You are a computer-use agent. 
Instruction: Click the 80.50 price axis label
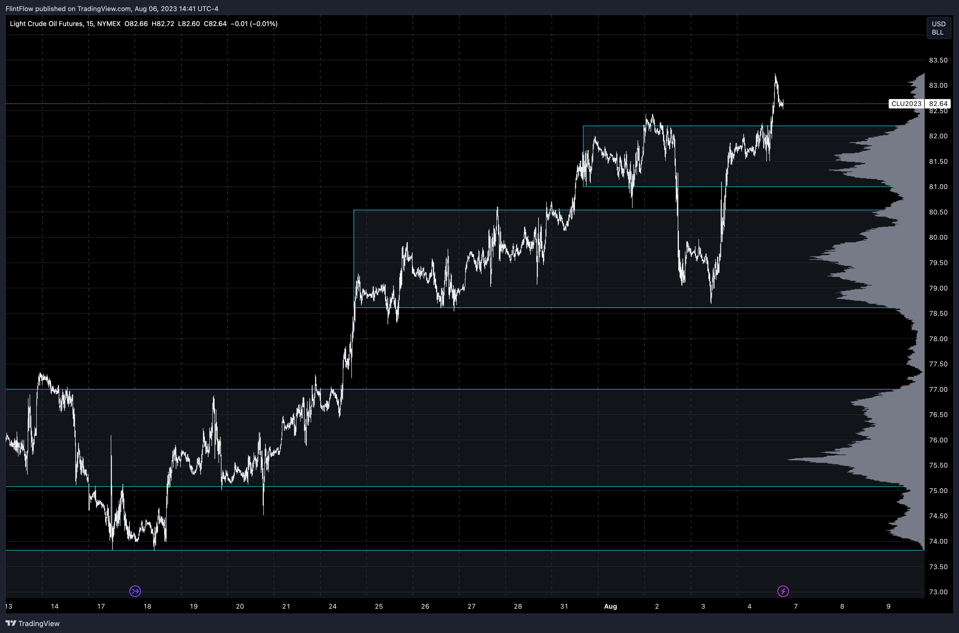coord(938,212)
